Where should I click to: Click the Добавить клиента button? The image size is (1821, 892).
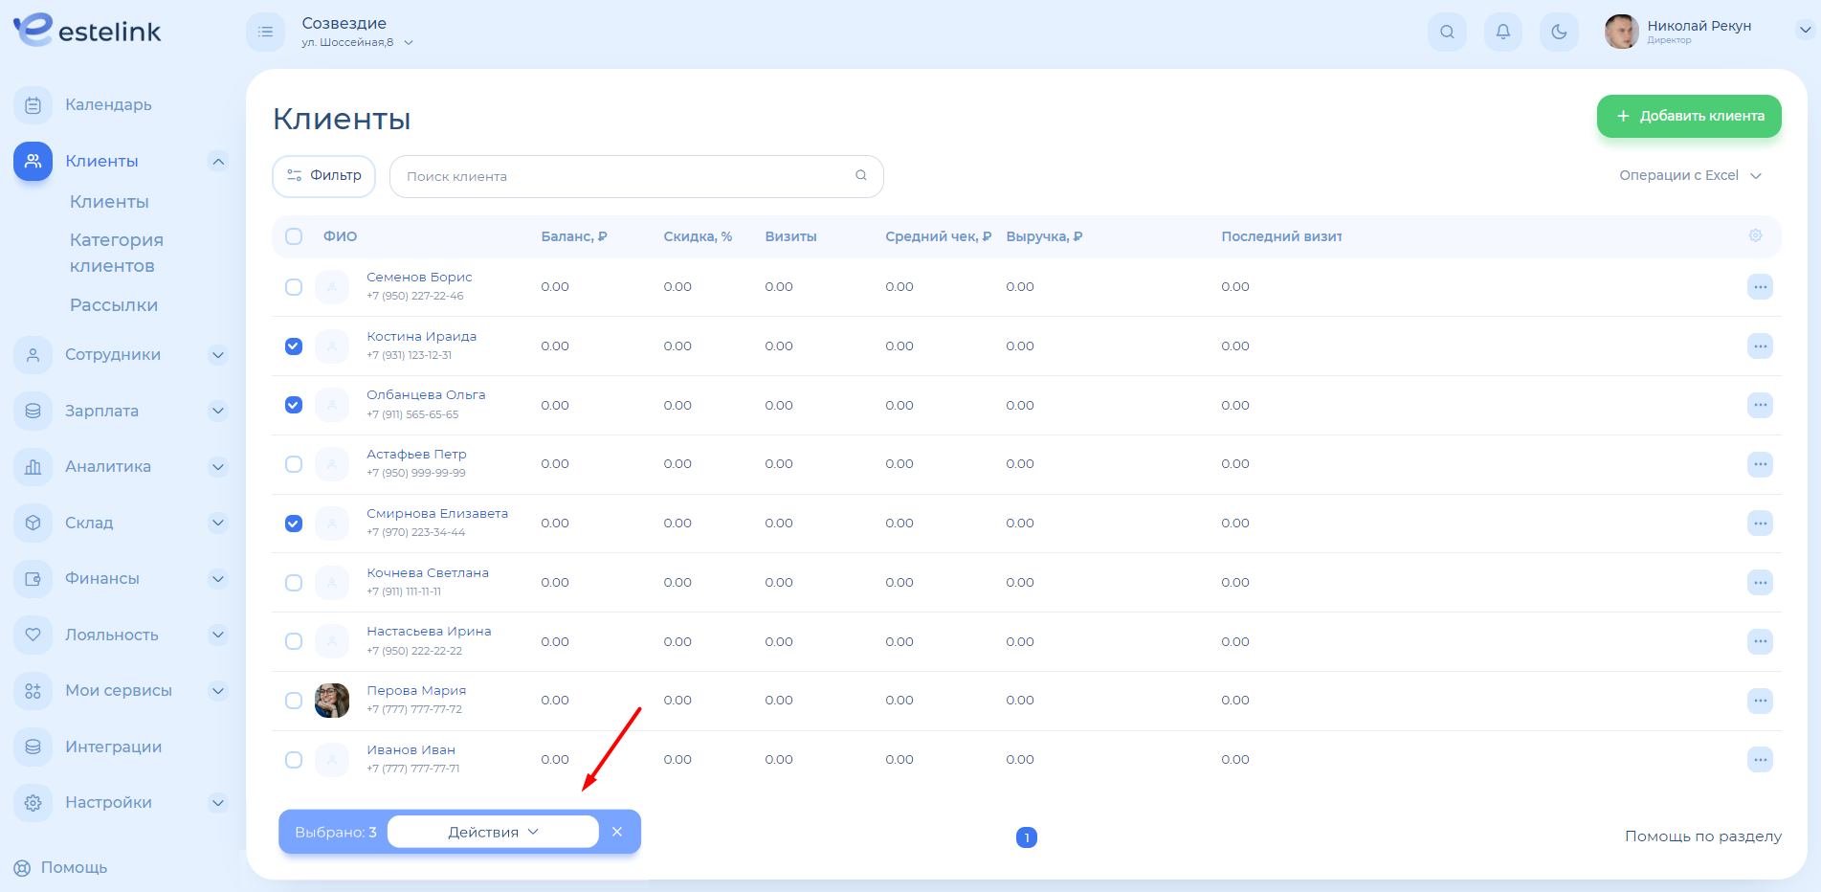[x=1688, y=116]
